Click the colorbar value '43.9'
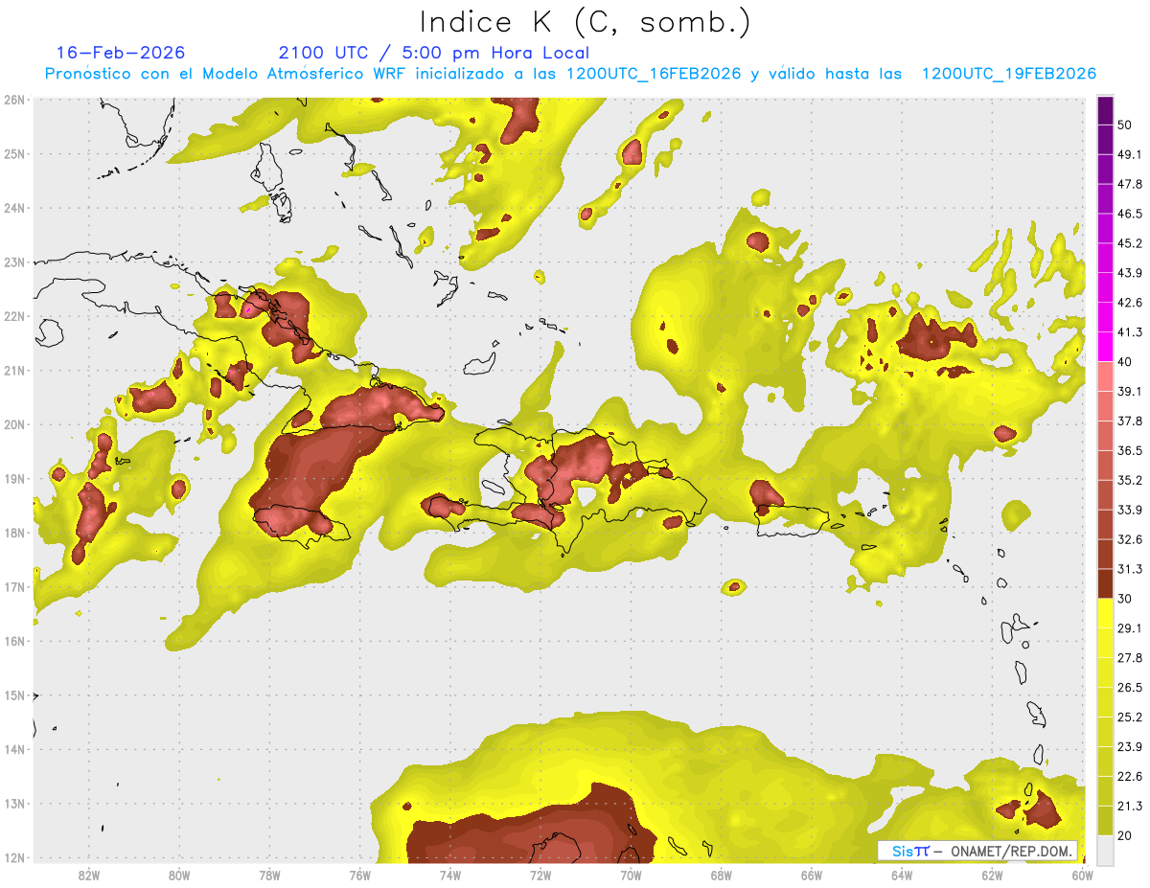 1131,273
